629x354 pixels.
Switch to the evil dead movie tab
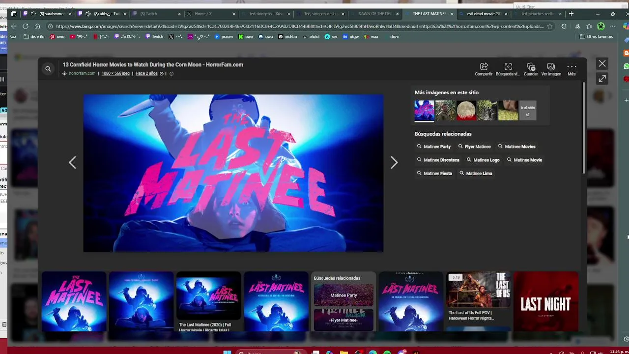pos(484,14)
